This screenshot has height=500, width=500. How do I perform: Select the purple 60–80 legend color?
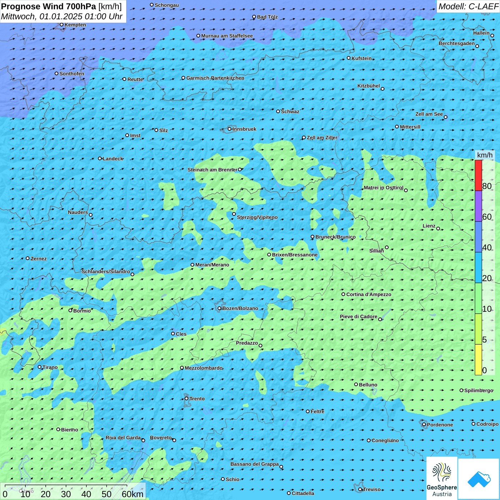click(478, 206)
